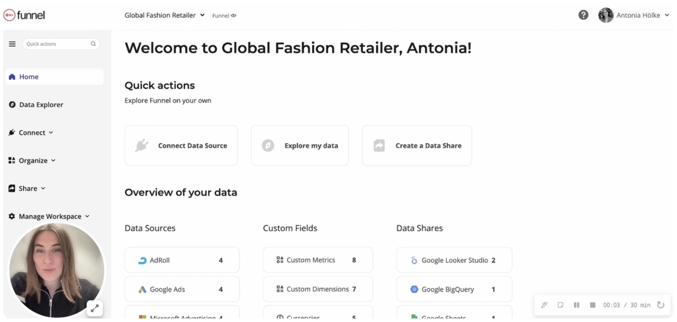
Task: Select the pencil draw tool in recording bar
Action: pos(544,305)
